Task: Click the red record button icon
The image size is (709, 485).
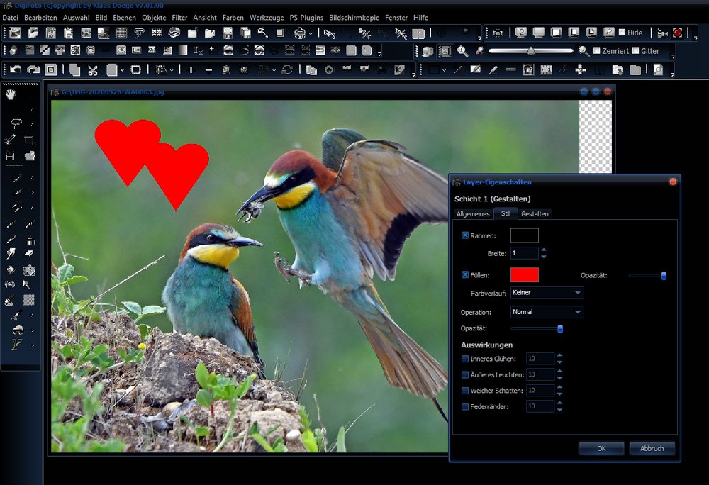Action: (678, 33)
